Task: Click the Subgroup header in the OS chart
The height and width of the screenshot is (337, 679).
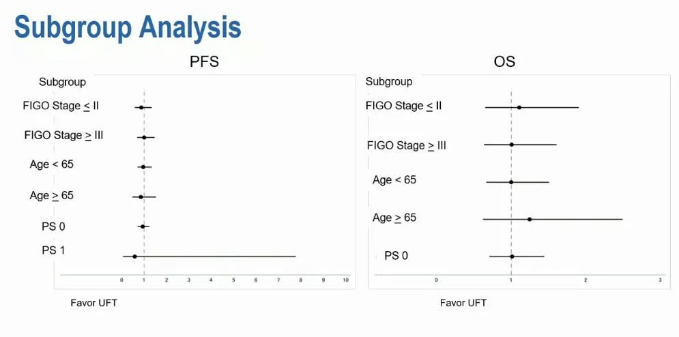Action: (x=389, y=82)
